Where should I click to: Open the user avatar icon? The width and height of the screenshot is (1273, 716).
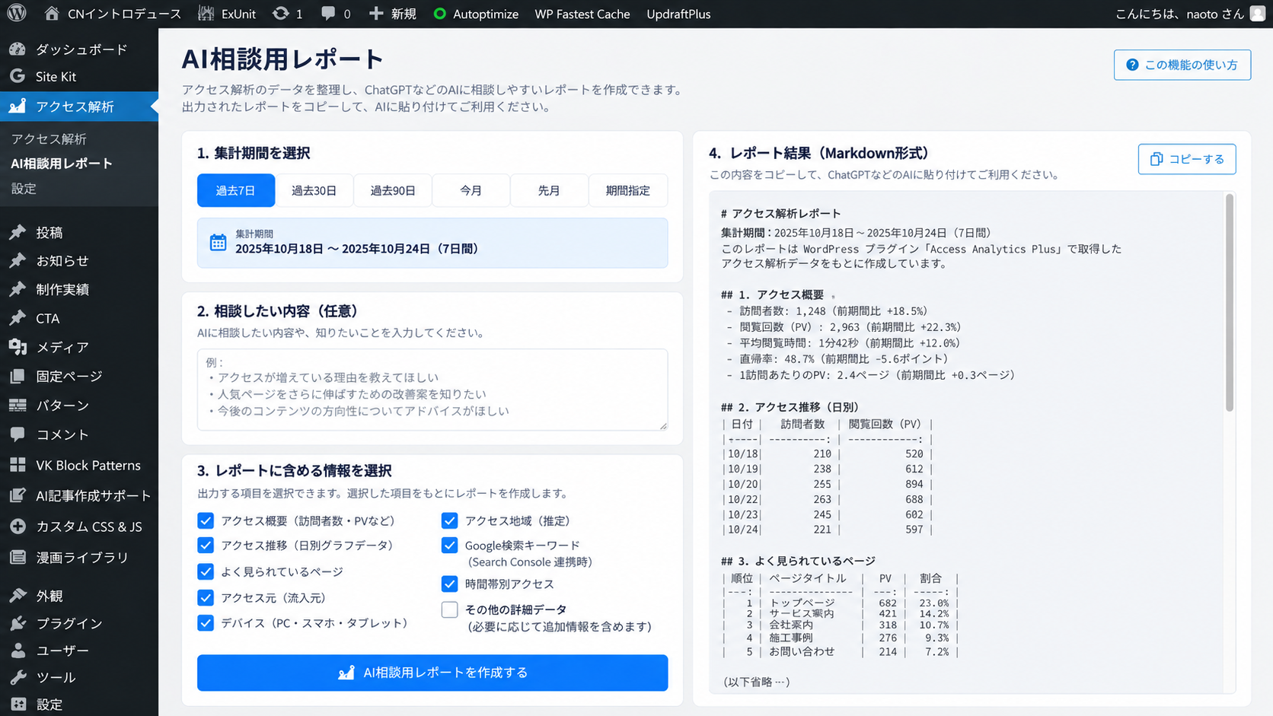tap(1257, 14)
